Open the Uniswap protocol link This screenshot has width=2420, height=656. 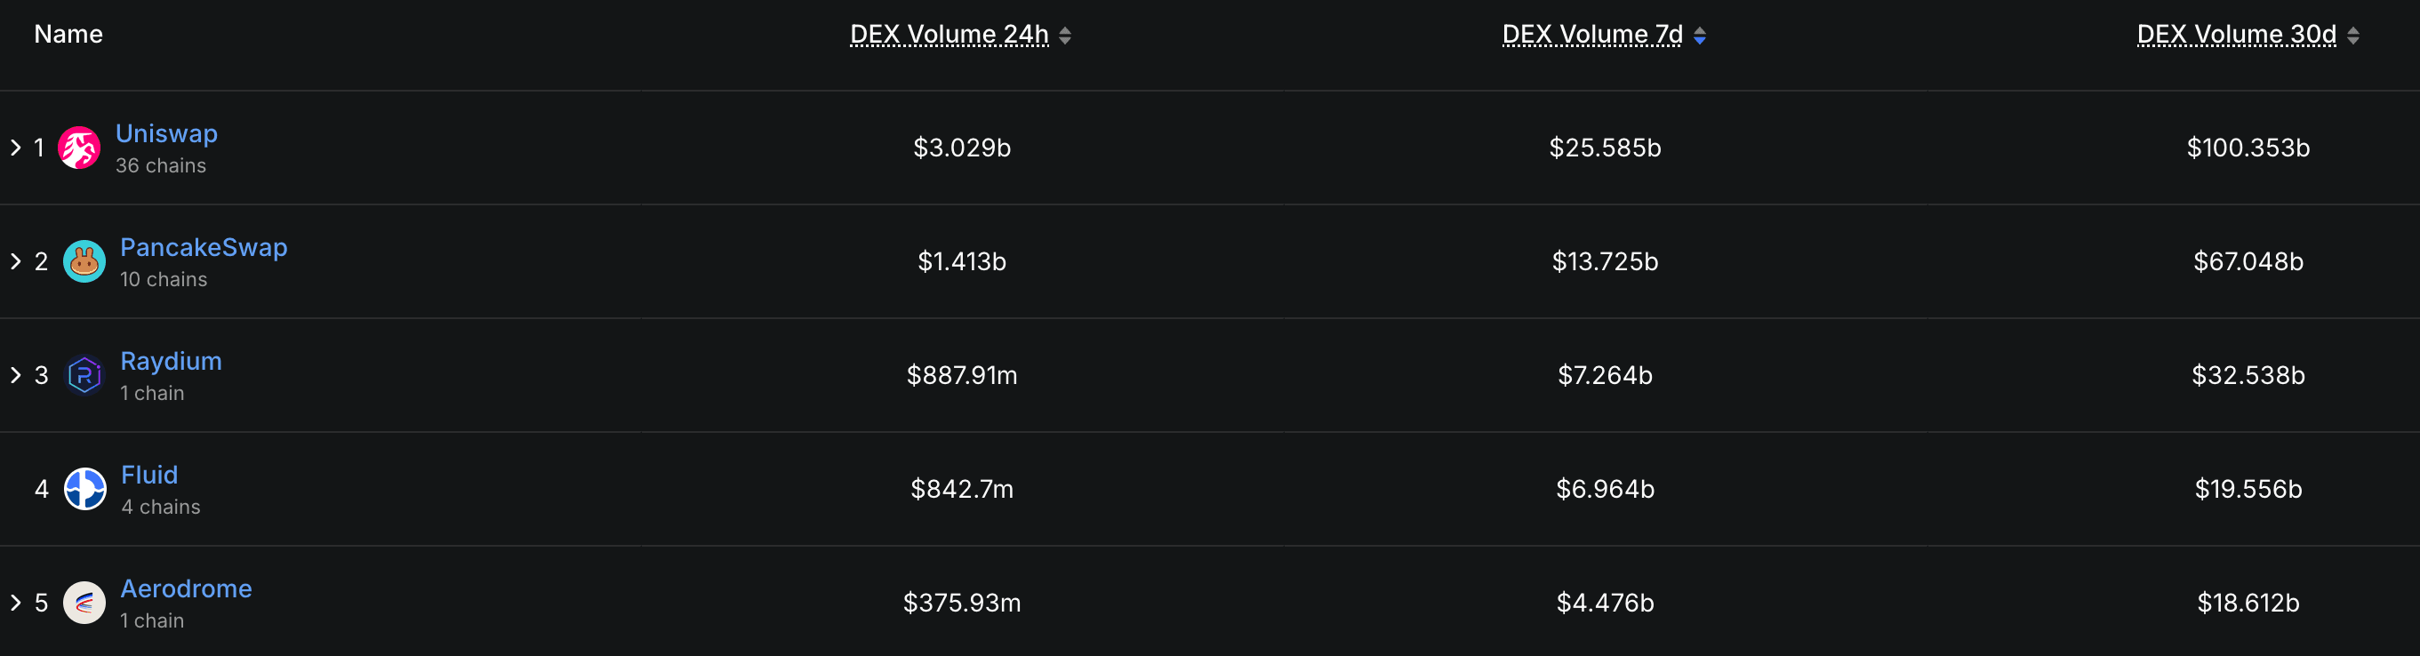tap(166, 133)
